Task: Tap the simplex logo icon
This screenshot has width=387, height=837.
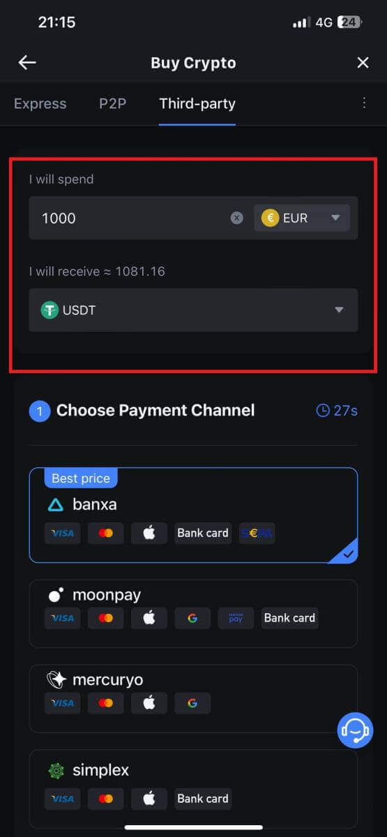Action: [55, 771]
